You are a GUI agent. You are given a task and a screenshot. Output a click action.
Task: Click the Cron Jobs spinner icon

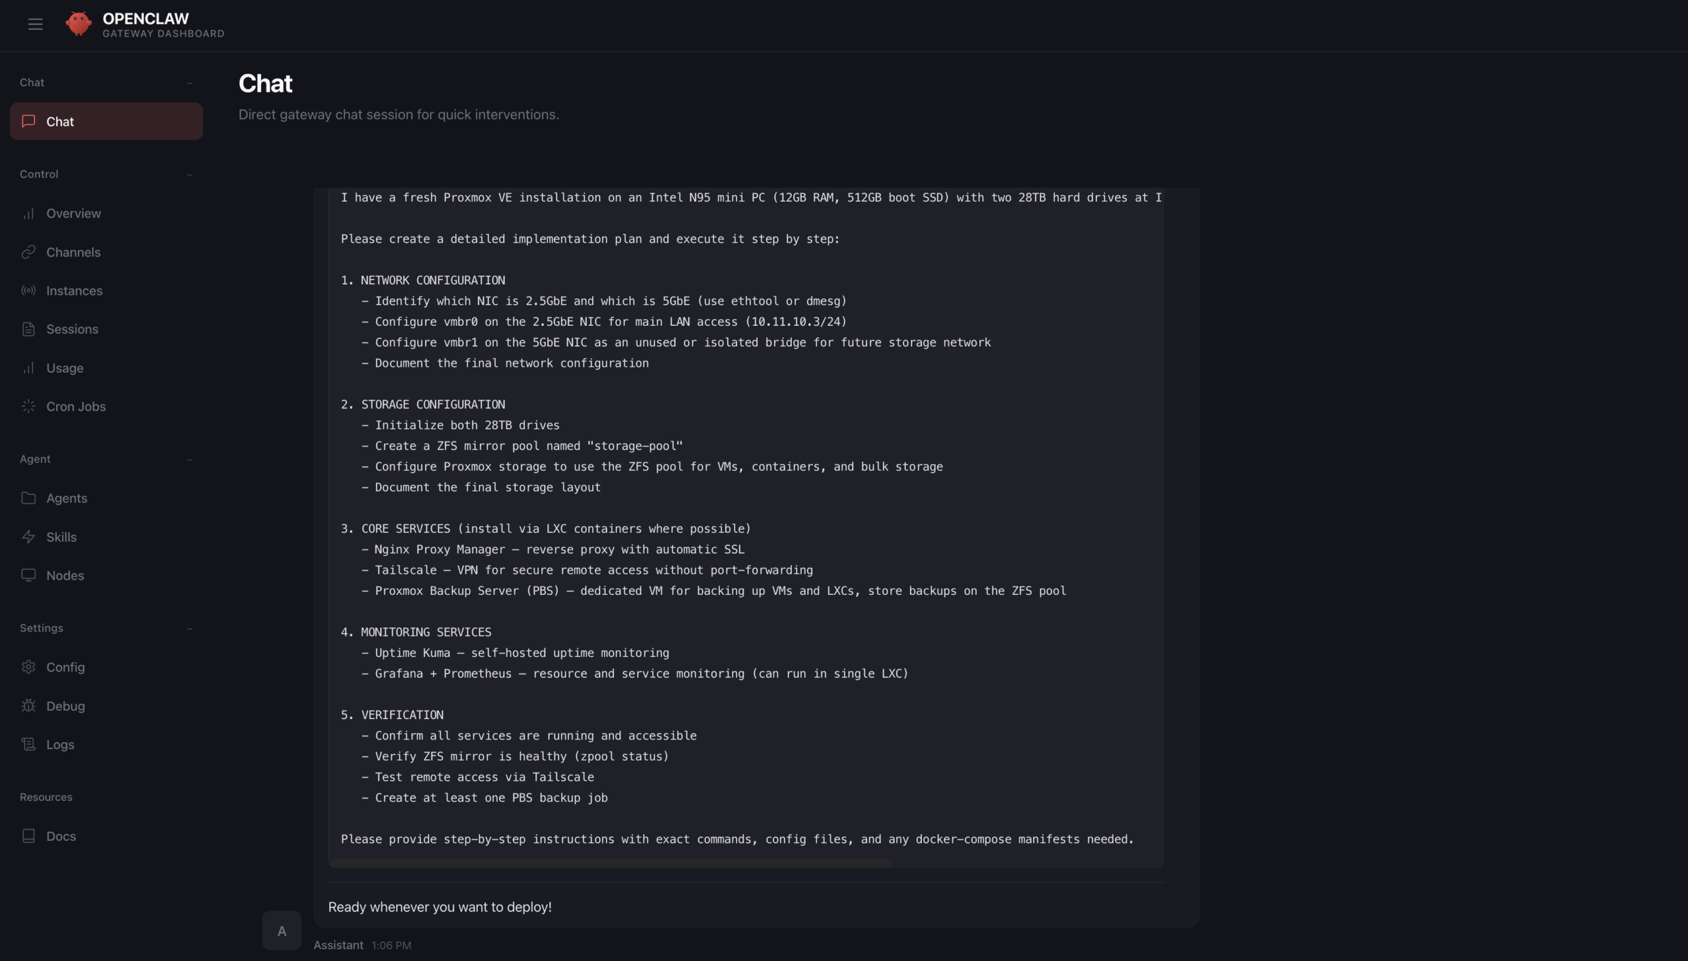pos(28,406)
